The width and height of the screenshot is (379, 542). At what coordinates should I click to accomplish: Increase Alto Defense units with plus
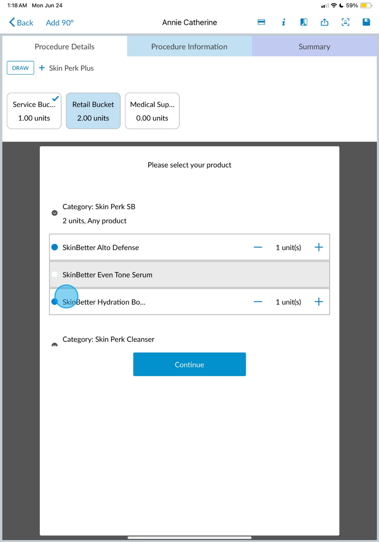(319, 247)
